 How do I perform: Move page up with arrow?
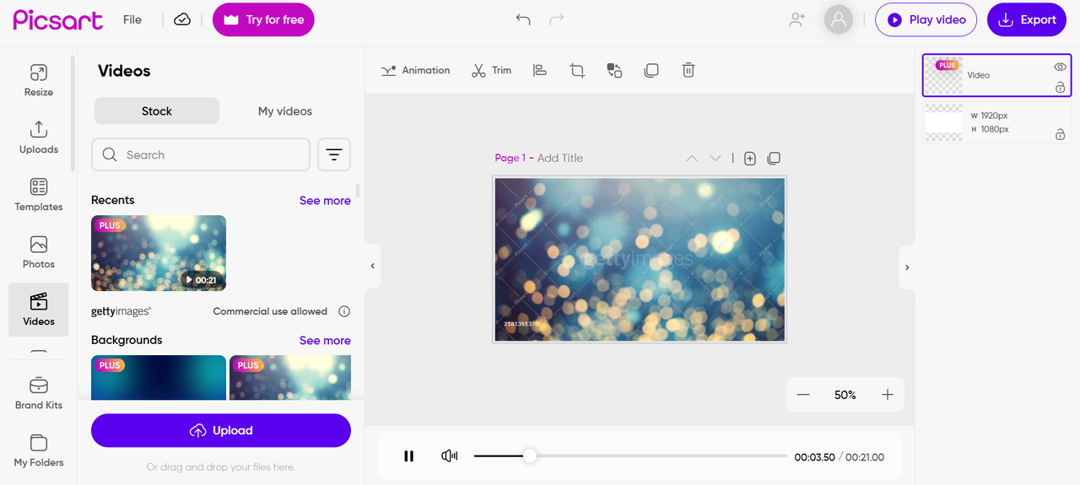[x=692, y=158]
